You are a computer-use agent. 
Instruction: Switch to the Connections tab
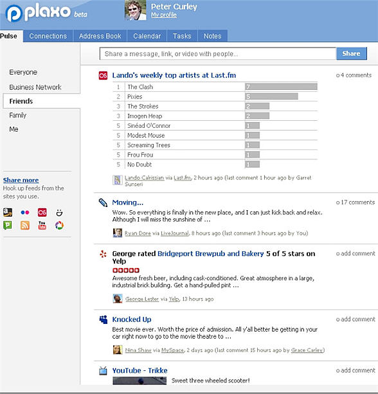point(48,36)
